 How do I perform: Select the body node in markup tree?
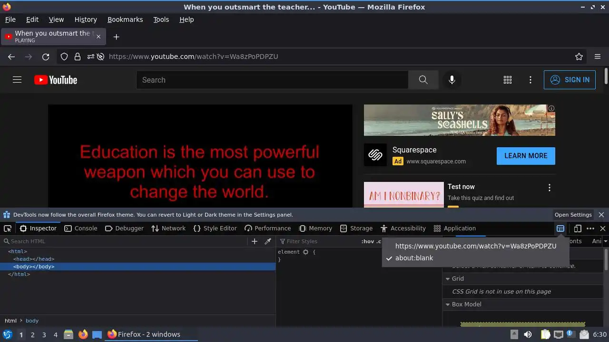click(x=138, y=266)
